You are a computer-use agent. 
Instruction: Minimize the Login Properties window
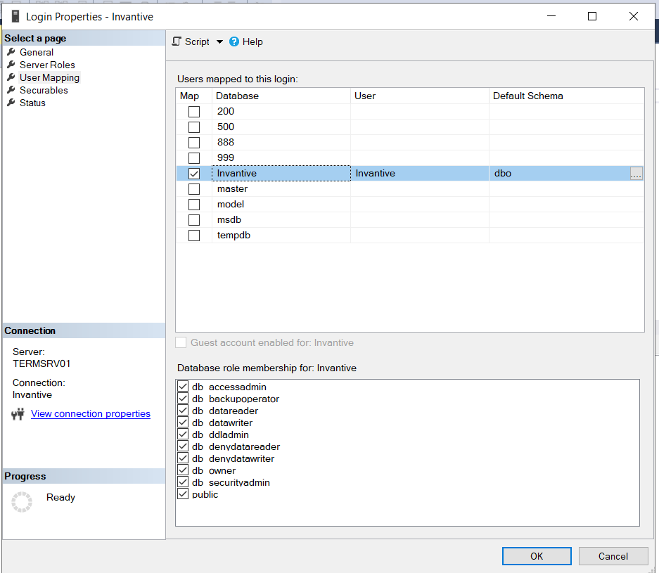551,16
